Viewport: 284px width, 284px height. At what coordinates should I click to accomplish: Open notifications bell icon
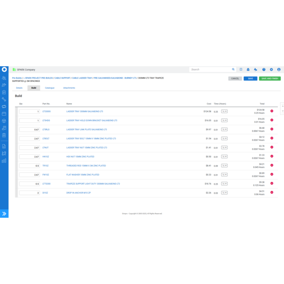pyautogui.click(x=248, y=70)
